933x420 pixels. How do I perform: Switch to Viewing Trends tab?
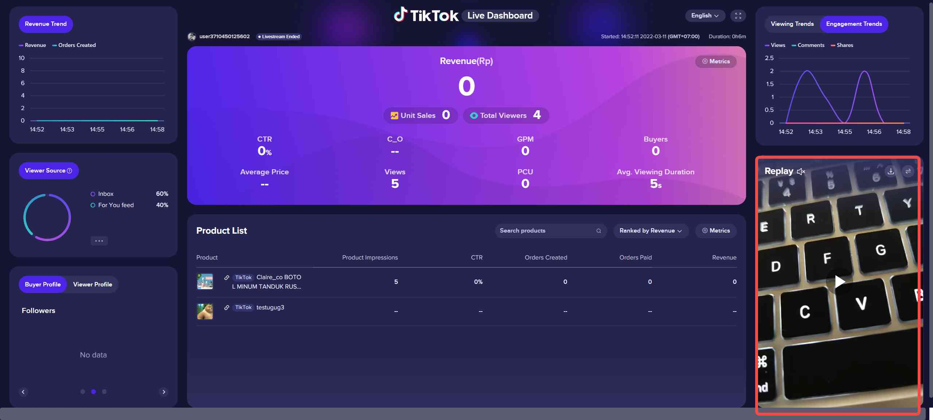pos(792,24)
